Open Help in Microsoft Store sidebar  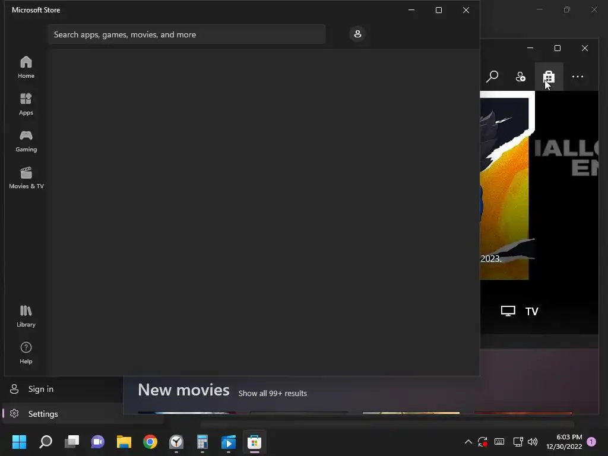[26, 353]
